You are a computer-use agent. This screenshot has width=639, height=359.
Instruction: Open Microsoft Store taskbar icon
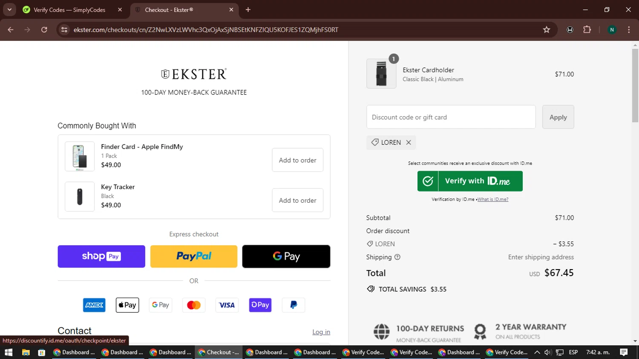pyautogui.click(x=42, y=352)
